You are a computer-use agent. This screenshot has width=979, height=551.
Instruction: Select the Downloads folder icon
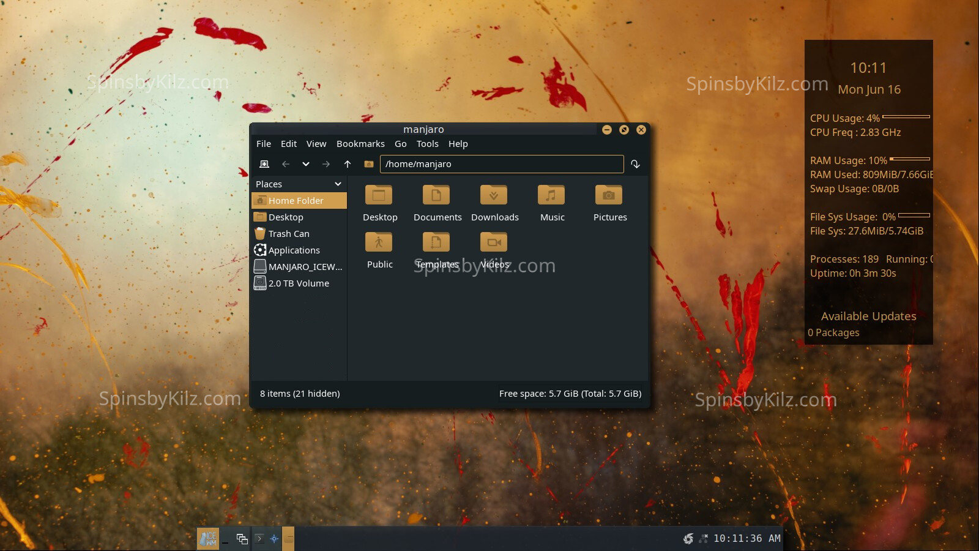494,195
